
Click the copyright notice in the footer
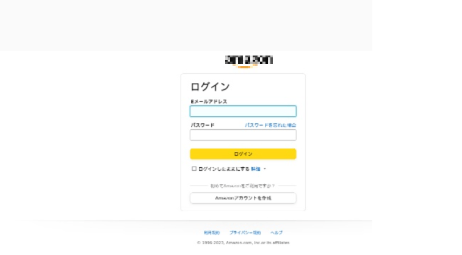pos(243,242)
